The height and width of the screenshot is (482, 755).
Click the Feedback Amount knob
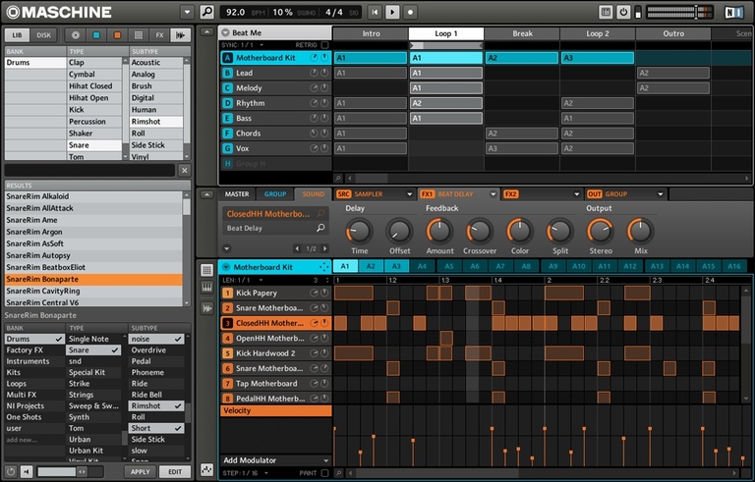[x=439, y=231]
